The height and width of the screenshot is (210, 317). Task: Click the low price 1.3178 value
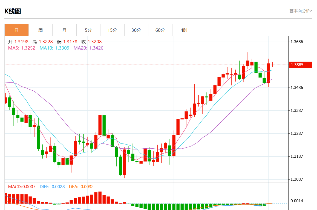pyautogui.click(x=70, y=42)
